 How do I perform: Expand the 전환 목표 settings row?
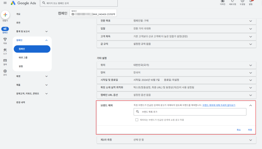click(x=176, y=21)
